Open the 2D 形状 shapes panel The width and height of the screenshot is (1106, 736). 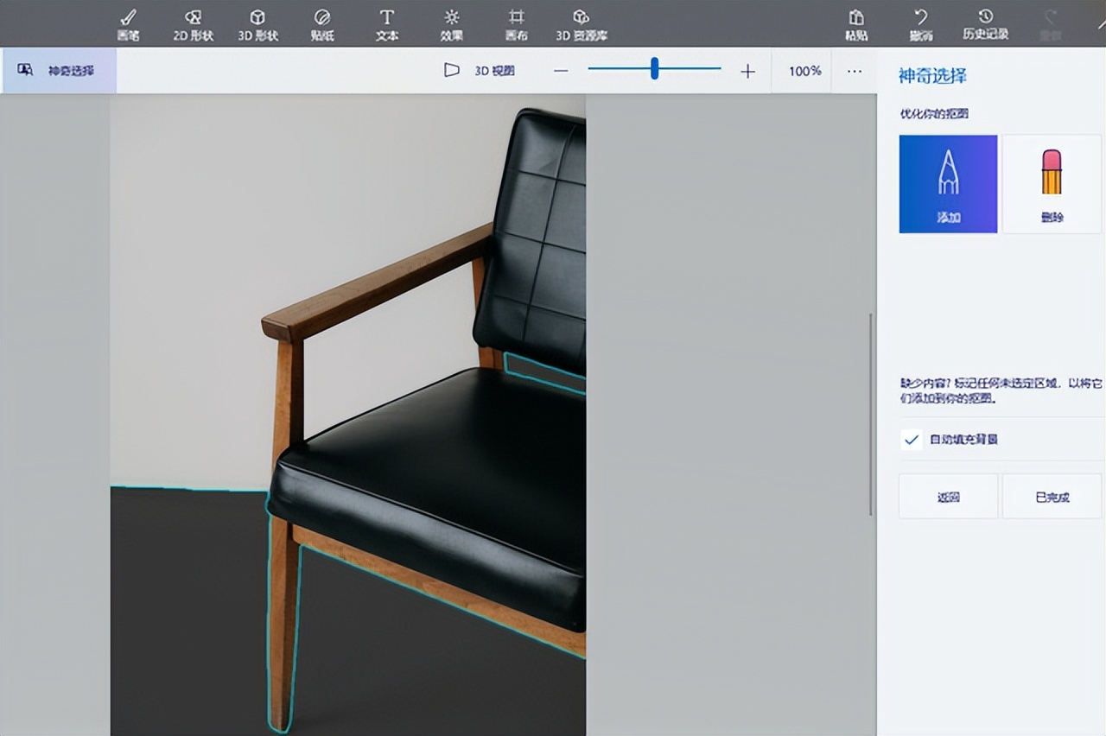click(193, 24)
